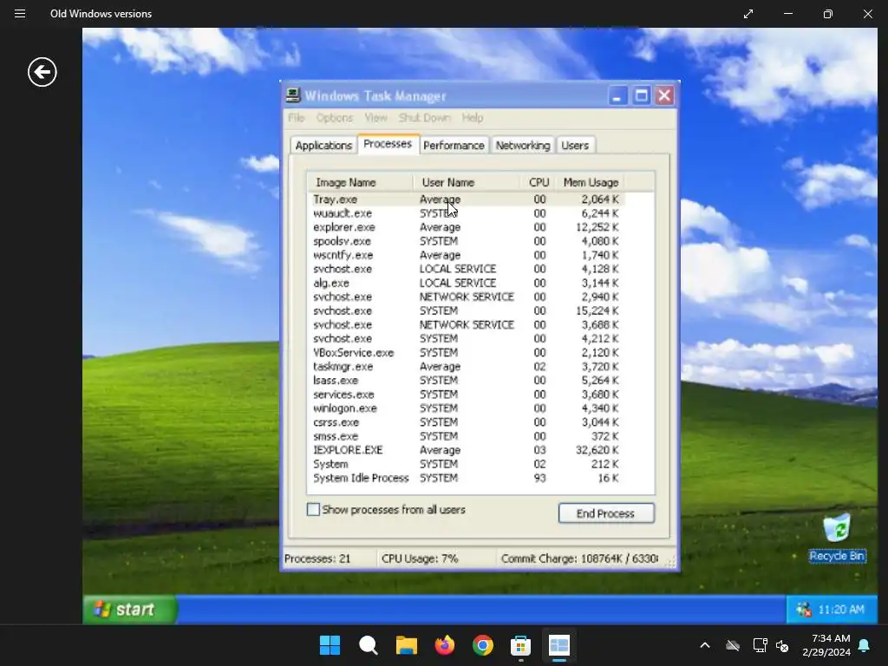The image size is (888, 666).
Task: Click the back arrow in Old Windows versions
Action: point(42,72)
